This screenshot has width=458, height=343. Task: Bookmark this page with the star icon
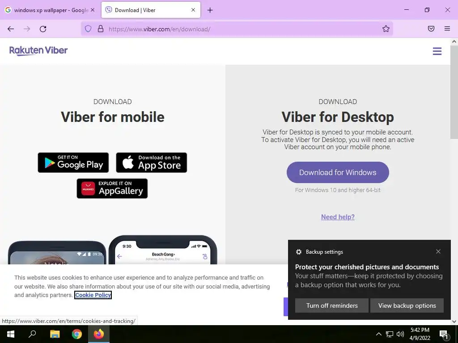[x=386, y=29]
